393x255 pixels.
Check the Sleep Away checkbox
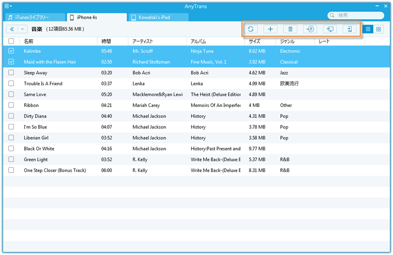point(11,73)
